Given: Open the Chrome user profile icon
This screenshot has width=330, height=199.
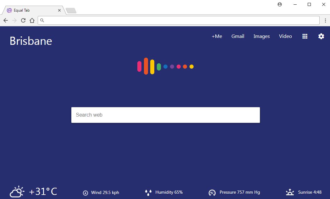Looking at the screenshot, I should [280, 4].
